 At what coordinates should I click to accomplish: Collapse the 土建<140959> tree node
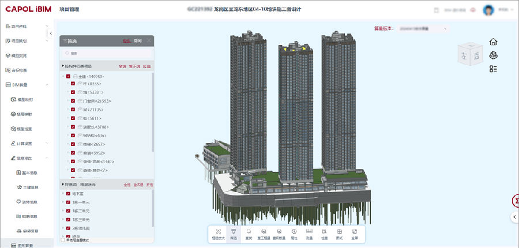pos(62,76)
